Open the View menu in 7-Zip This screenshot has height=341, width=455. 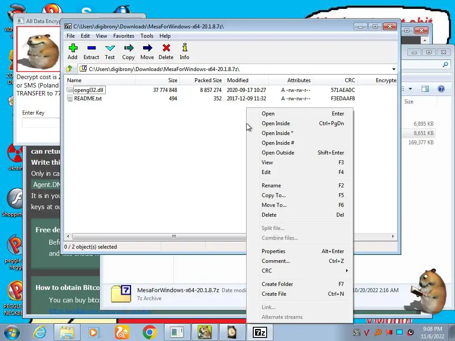(101, 36)
